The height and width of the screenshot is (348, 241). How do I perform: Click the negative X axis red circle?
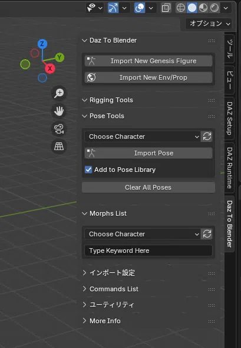35,53
